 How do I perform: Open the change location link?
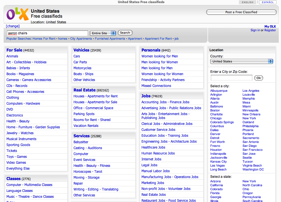coord(13,26)
